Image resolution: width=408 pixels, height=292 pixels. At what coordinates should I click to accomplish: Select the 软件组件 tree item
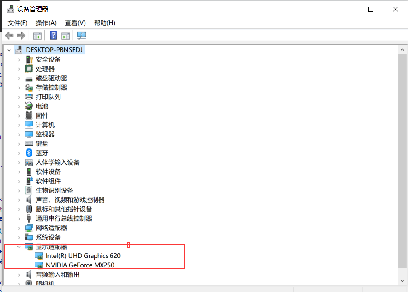tap(48, 181)
